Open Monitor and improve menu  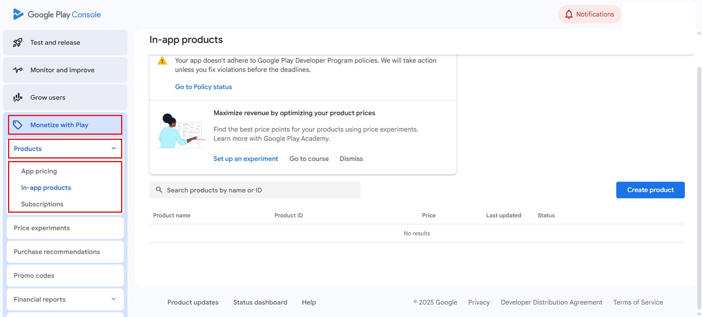pos(65,70)
